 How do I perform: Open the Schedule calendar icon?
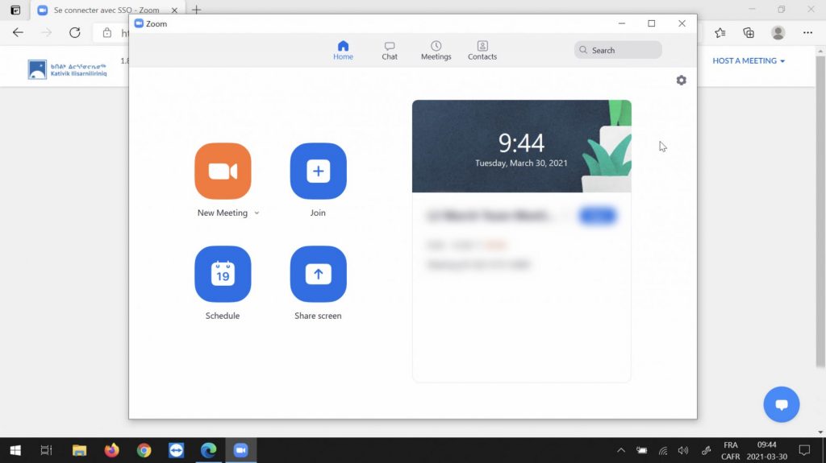coord(223,274)
